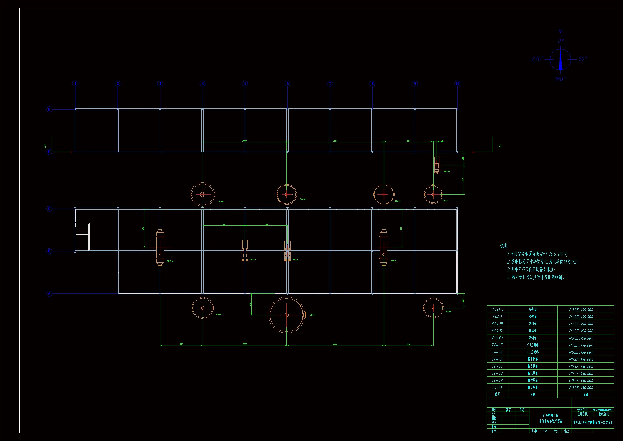Click the 设备 header cell in table
623x441 pixels.
point(532,395)
